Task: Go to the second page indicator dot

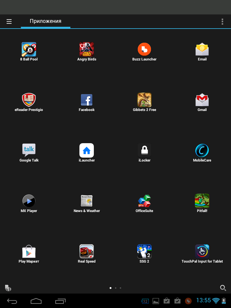Action: 115,288
